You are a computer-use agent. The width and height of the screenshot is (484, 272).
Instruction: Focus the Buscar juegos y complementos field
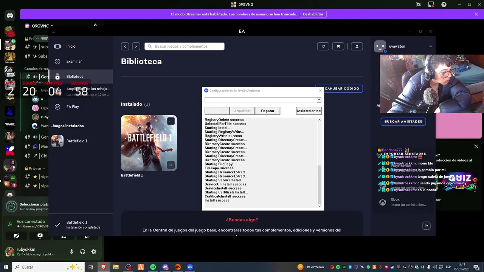tap(185, 46)
